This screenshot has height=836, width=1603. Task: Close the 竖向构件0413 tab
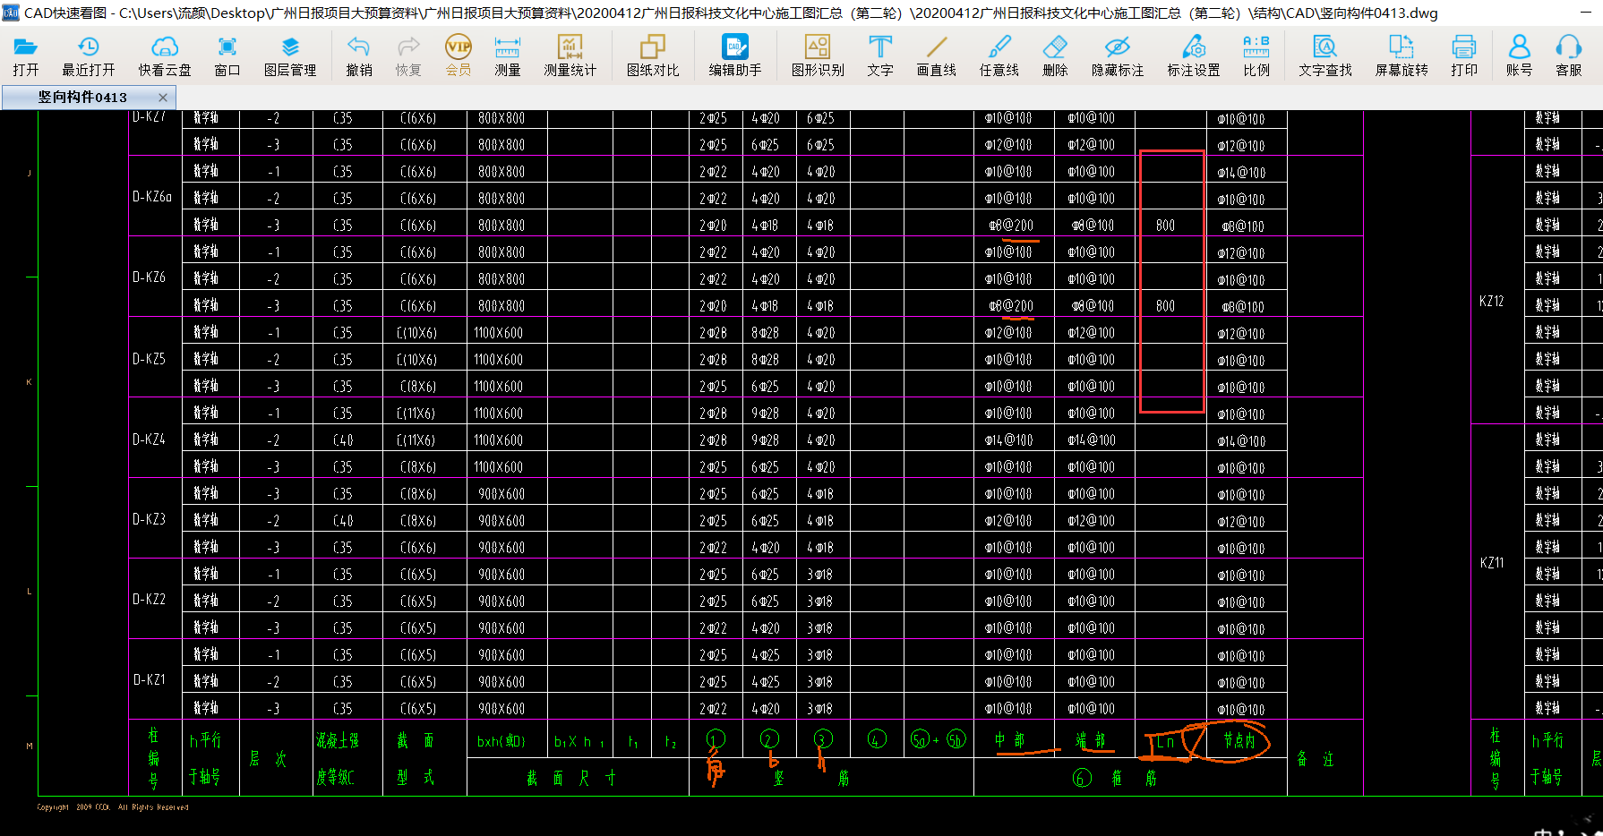click(162, 97)
